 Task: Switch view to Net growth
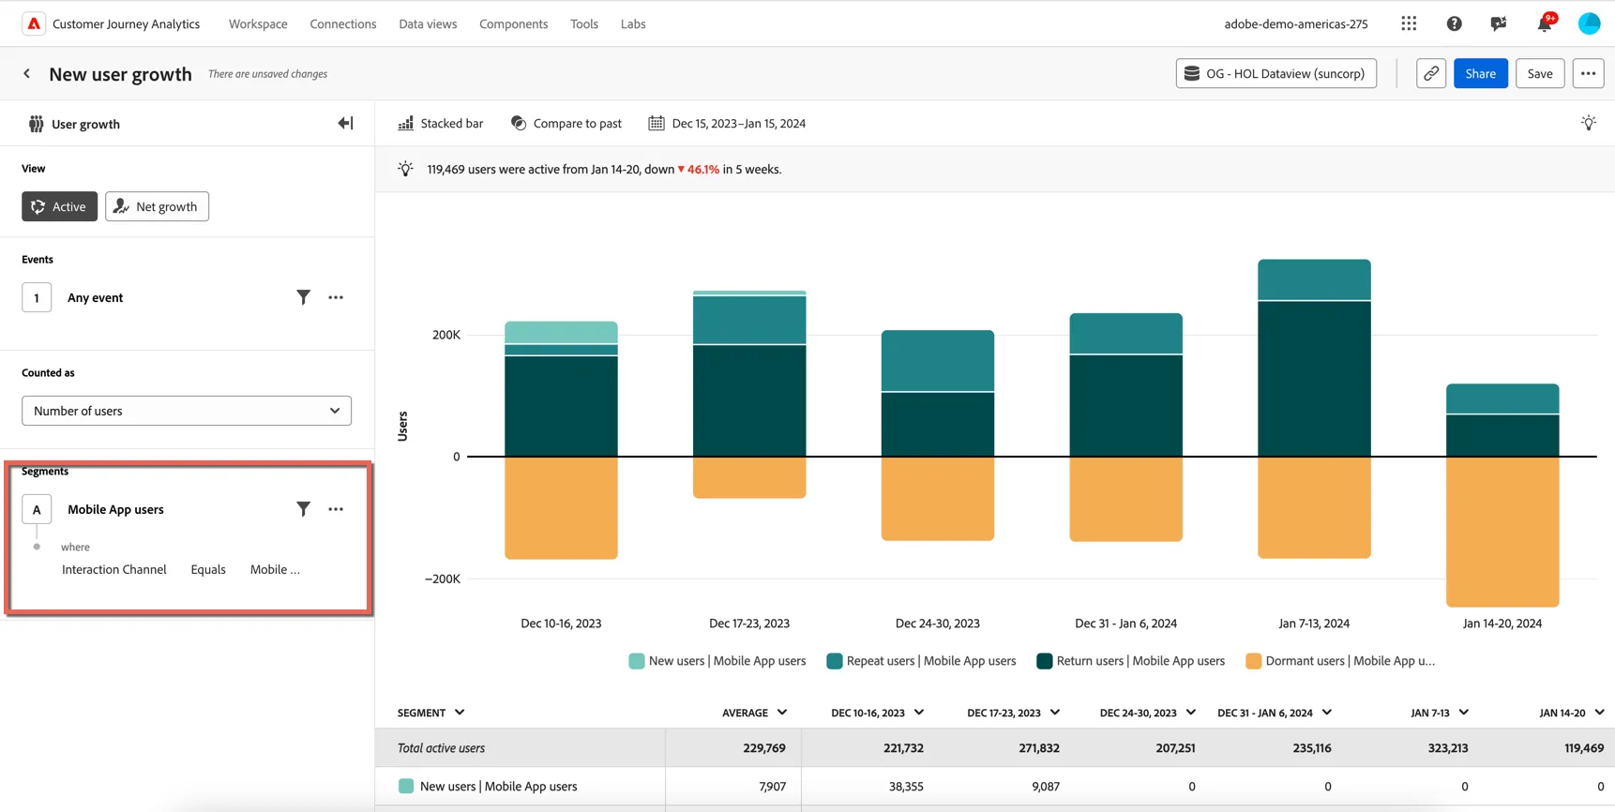157,206
